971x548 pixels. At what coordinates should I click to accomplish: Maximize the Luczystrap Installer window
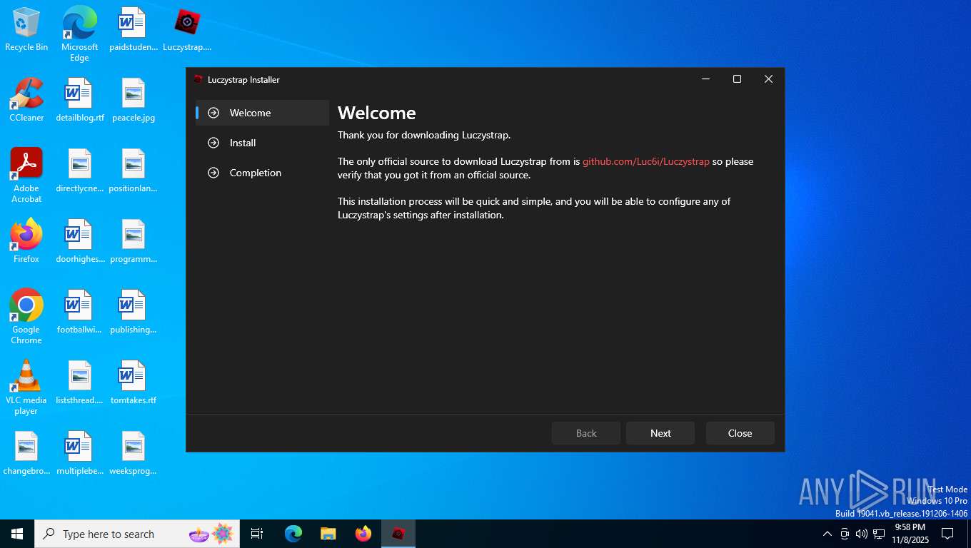click(x=737, y=79)
